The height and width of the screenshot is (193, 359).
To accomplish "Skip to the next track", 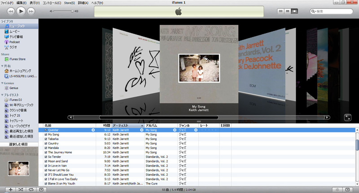I will 31,11.
